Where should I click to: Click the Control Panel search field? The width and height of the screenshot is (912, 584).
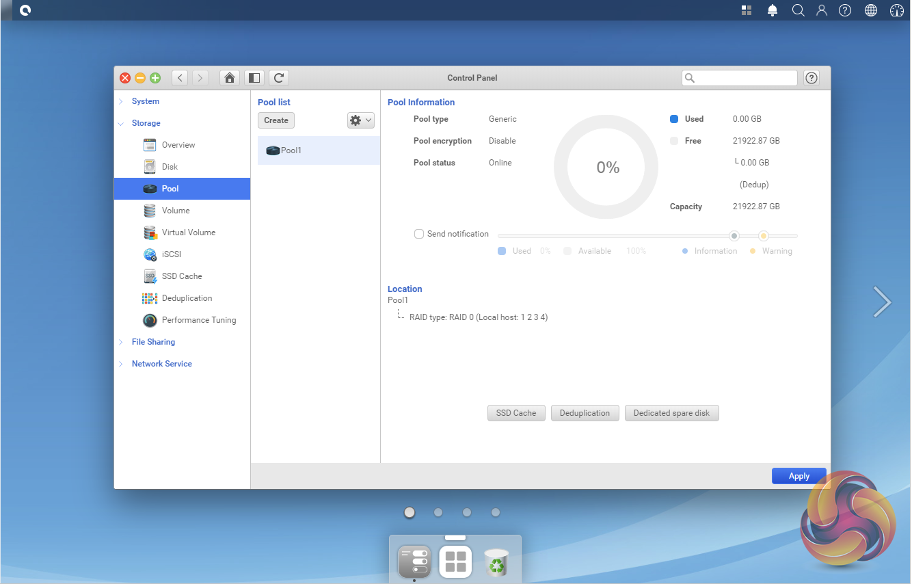(x=745, y=78)
